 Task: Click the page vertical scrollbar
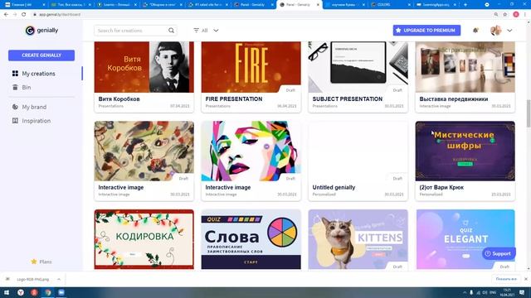tap(529, 113)
